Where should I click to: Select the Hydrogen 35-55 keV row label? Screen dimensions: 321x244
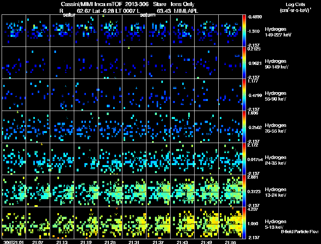(276, 128)
